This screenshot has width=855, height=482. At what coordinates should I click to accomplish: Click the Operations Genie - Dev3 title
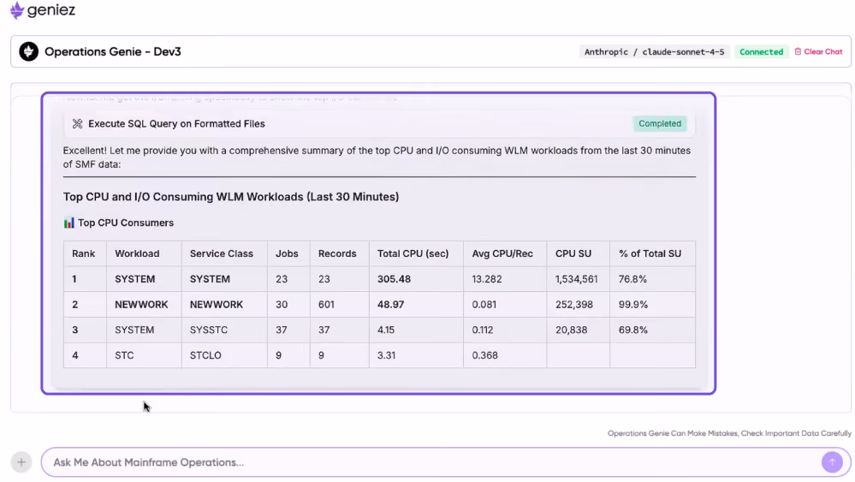tap(113, 52)
